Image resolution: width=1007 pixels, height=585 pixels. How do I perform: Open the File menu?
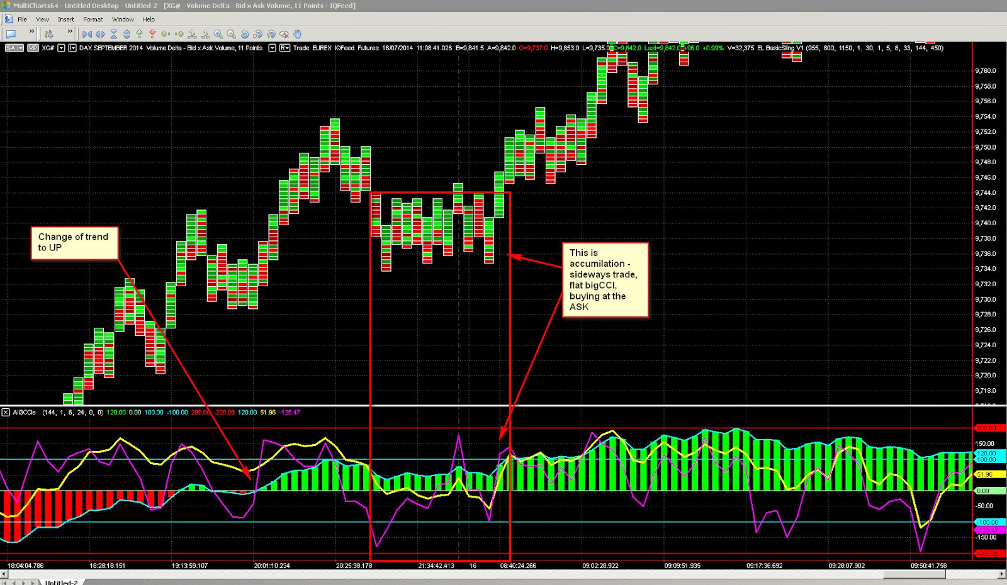point(23,19)
